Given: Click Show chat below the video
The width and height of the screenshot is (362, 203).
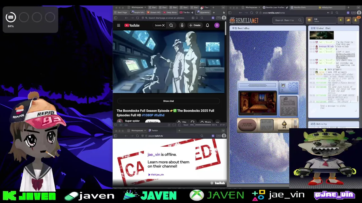Looking at the screenshot, I should click(x=169, y=101).
